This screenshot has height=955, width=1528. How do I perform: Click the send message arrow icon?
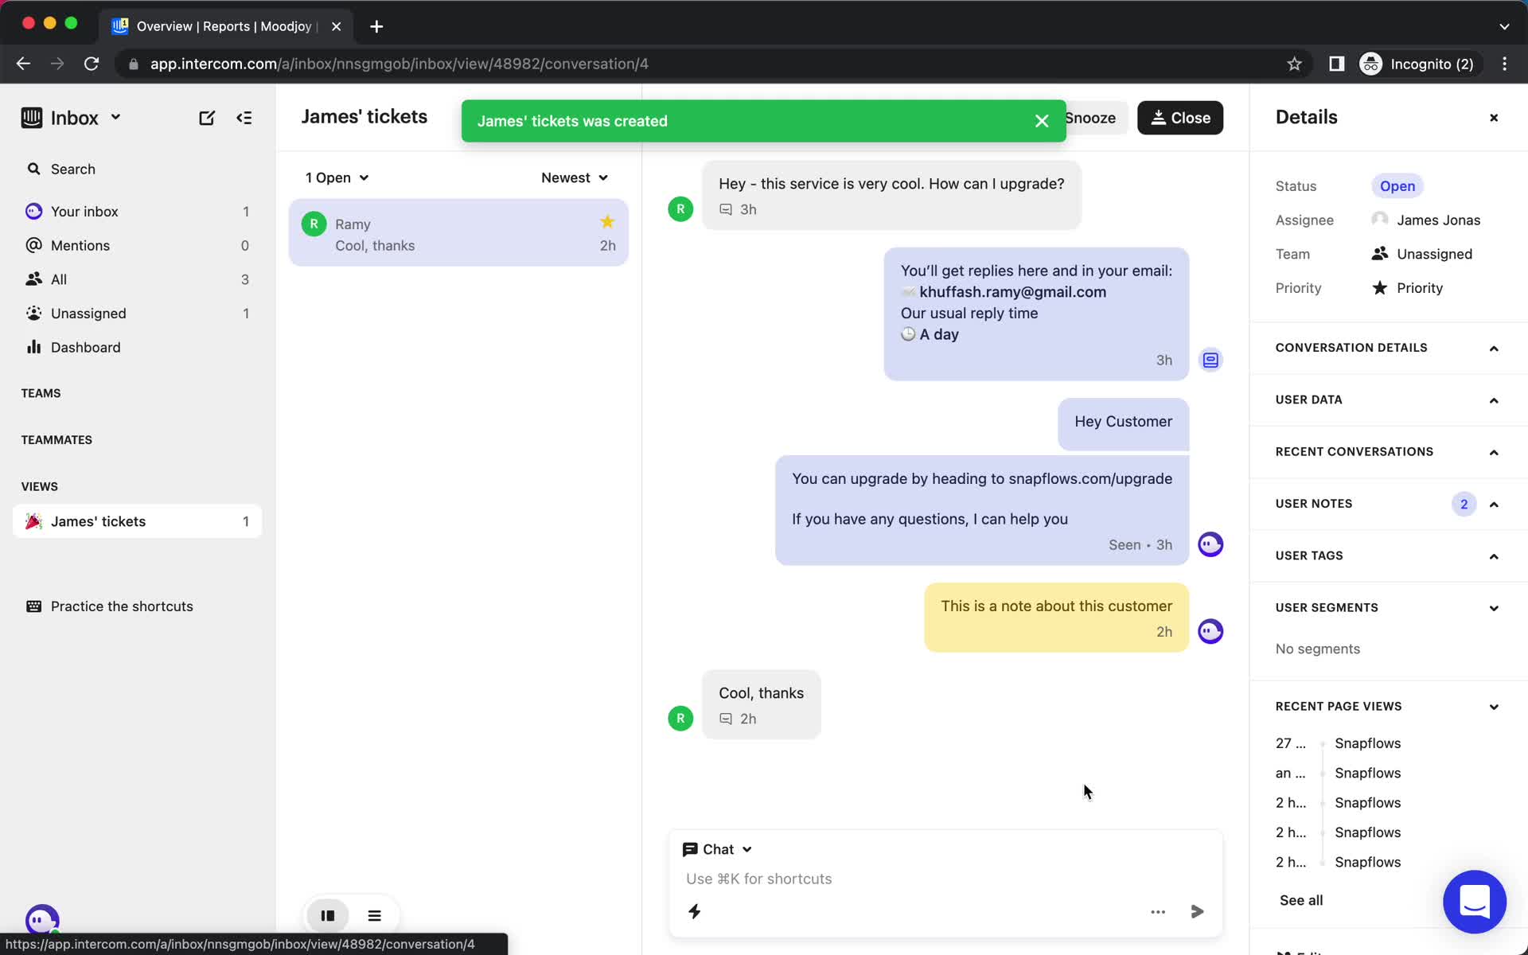[1197, 912]
